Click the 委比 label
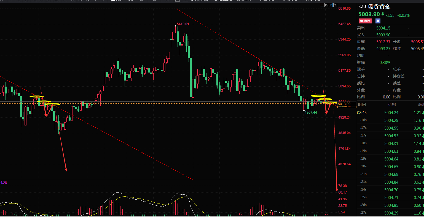This screenshot has height=217, width=424. click(361, 83)
